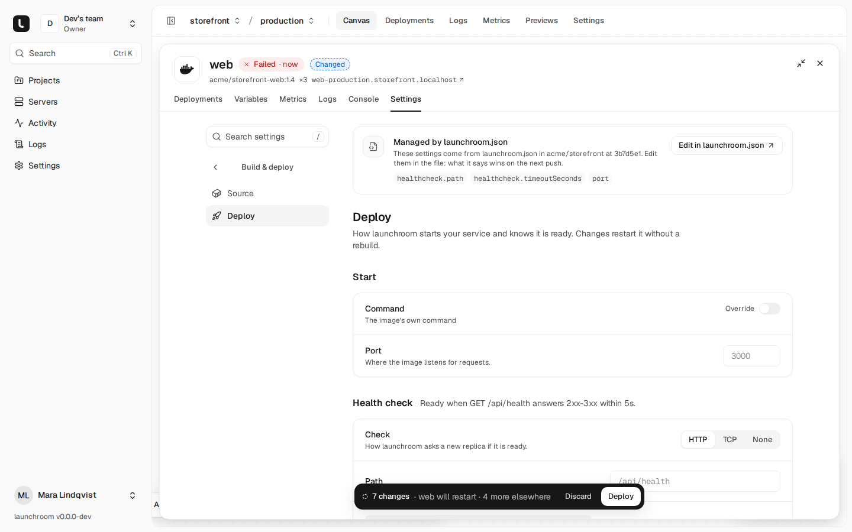Open Logs in the left sidebar
The width and height of the screenshot is (852, 532).
click(76, 144)
